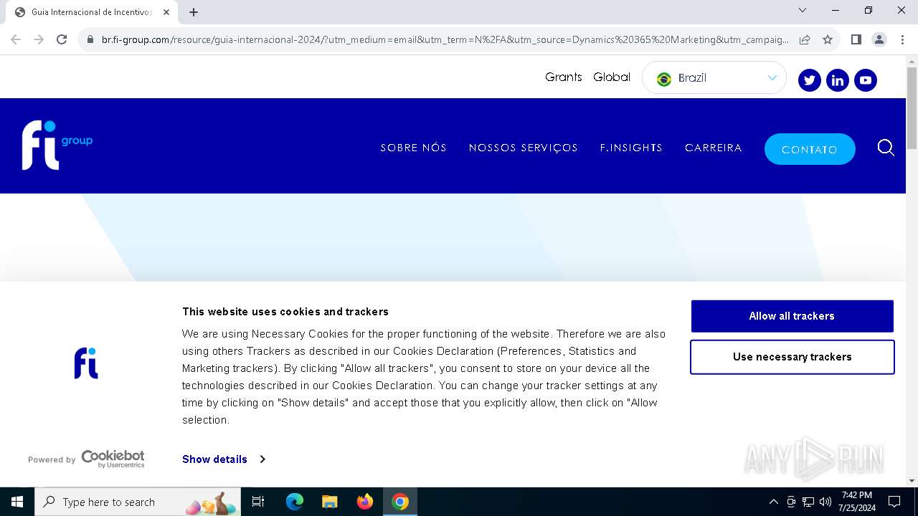Click the FI Group header logo
This screenshot has height=516, width=918.
click(57, 145)
